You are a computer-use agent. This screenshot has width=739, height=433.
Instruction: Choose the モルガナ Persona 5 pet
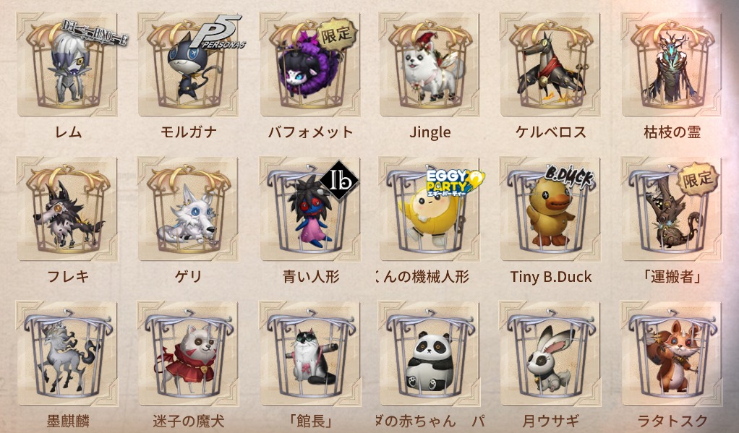click(x=188, y=64)
